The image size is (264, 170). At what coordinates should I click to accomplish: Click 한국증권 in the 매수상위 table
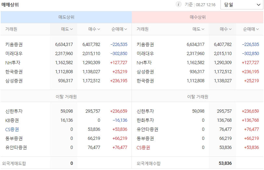click(x=145, y=81)
